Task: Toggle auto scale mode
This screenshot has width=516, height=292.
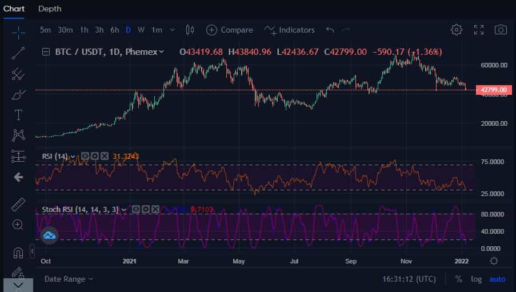Action: pos(497,279)
